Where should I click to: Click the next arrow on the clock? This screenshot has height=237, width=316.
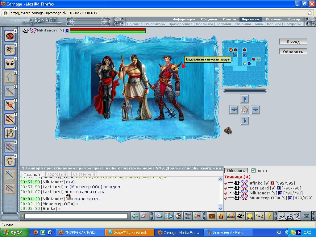click(x=298, y=219)
